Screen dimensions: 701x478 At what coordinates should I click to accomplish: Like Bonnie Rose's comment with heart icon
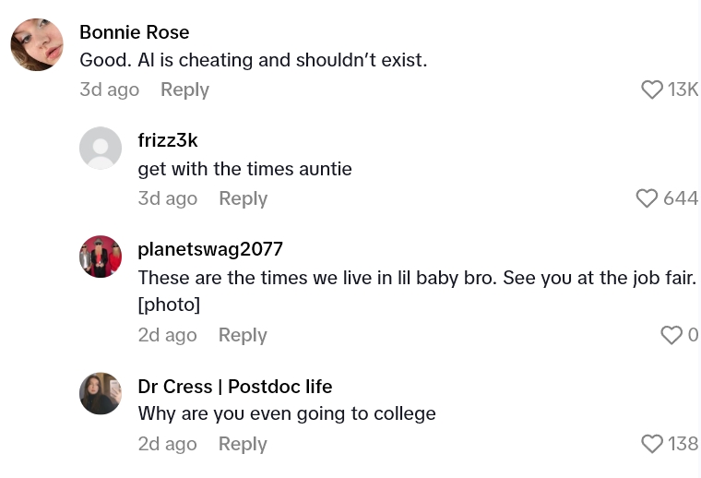pos(652,90)
